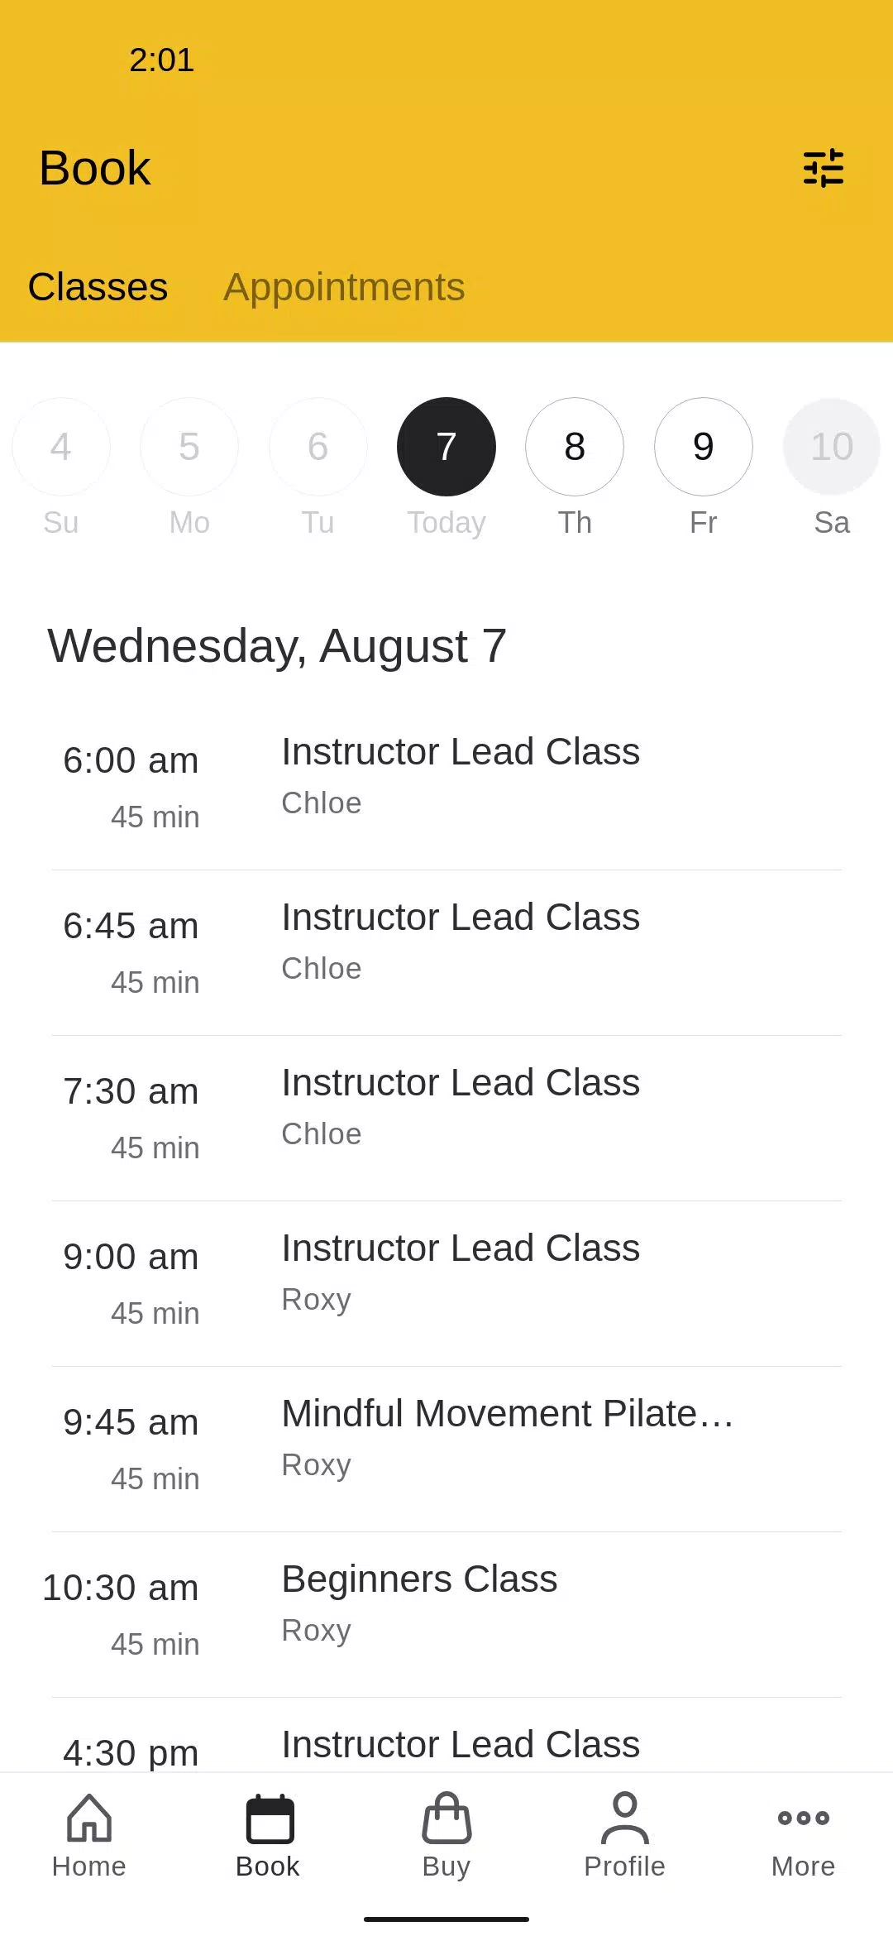
Task: Open the Profile person icon
Action: pos(625,1818)
